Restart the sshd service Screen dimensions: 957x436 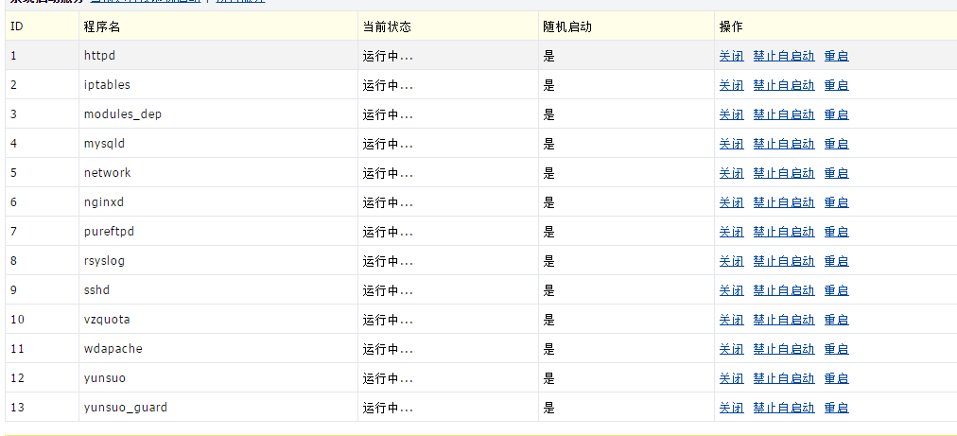click(836, 290)
